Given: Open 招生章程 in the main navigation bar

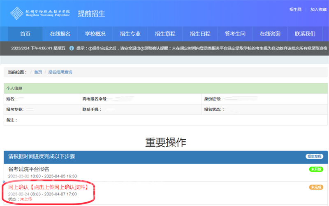Looking at the screenshot, I should click(x=165, y=34).
